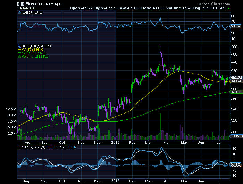Click the Volume 1,335,511 legend entry
Image resolution: width=243 pixels, height=184 pixels.
click(35, 57)
